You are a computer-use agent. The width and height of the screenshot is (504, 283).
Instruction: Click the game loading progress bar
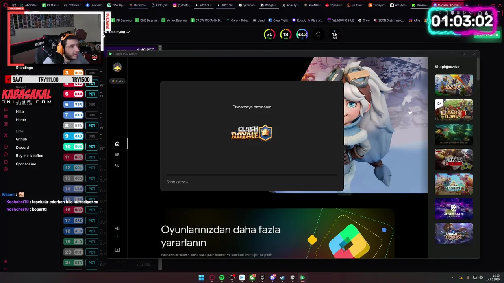pyautogui.click(x=252, y=175)
